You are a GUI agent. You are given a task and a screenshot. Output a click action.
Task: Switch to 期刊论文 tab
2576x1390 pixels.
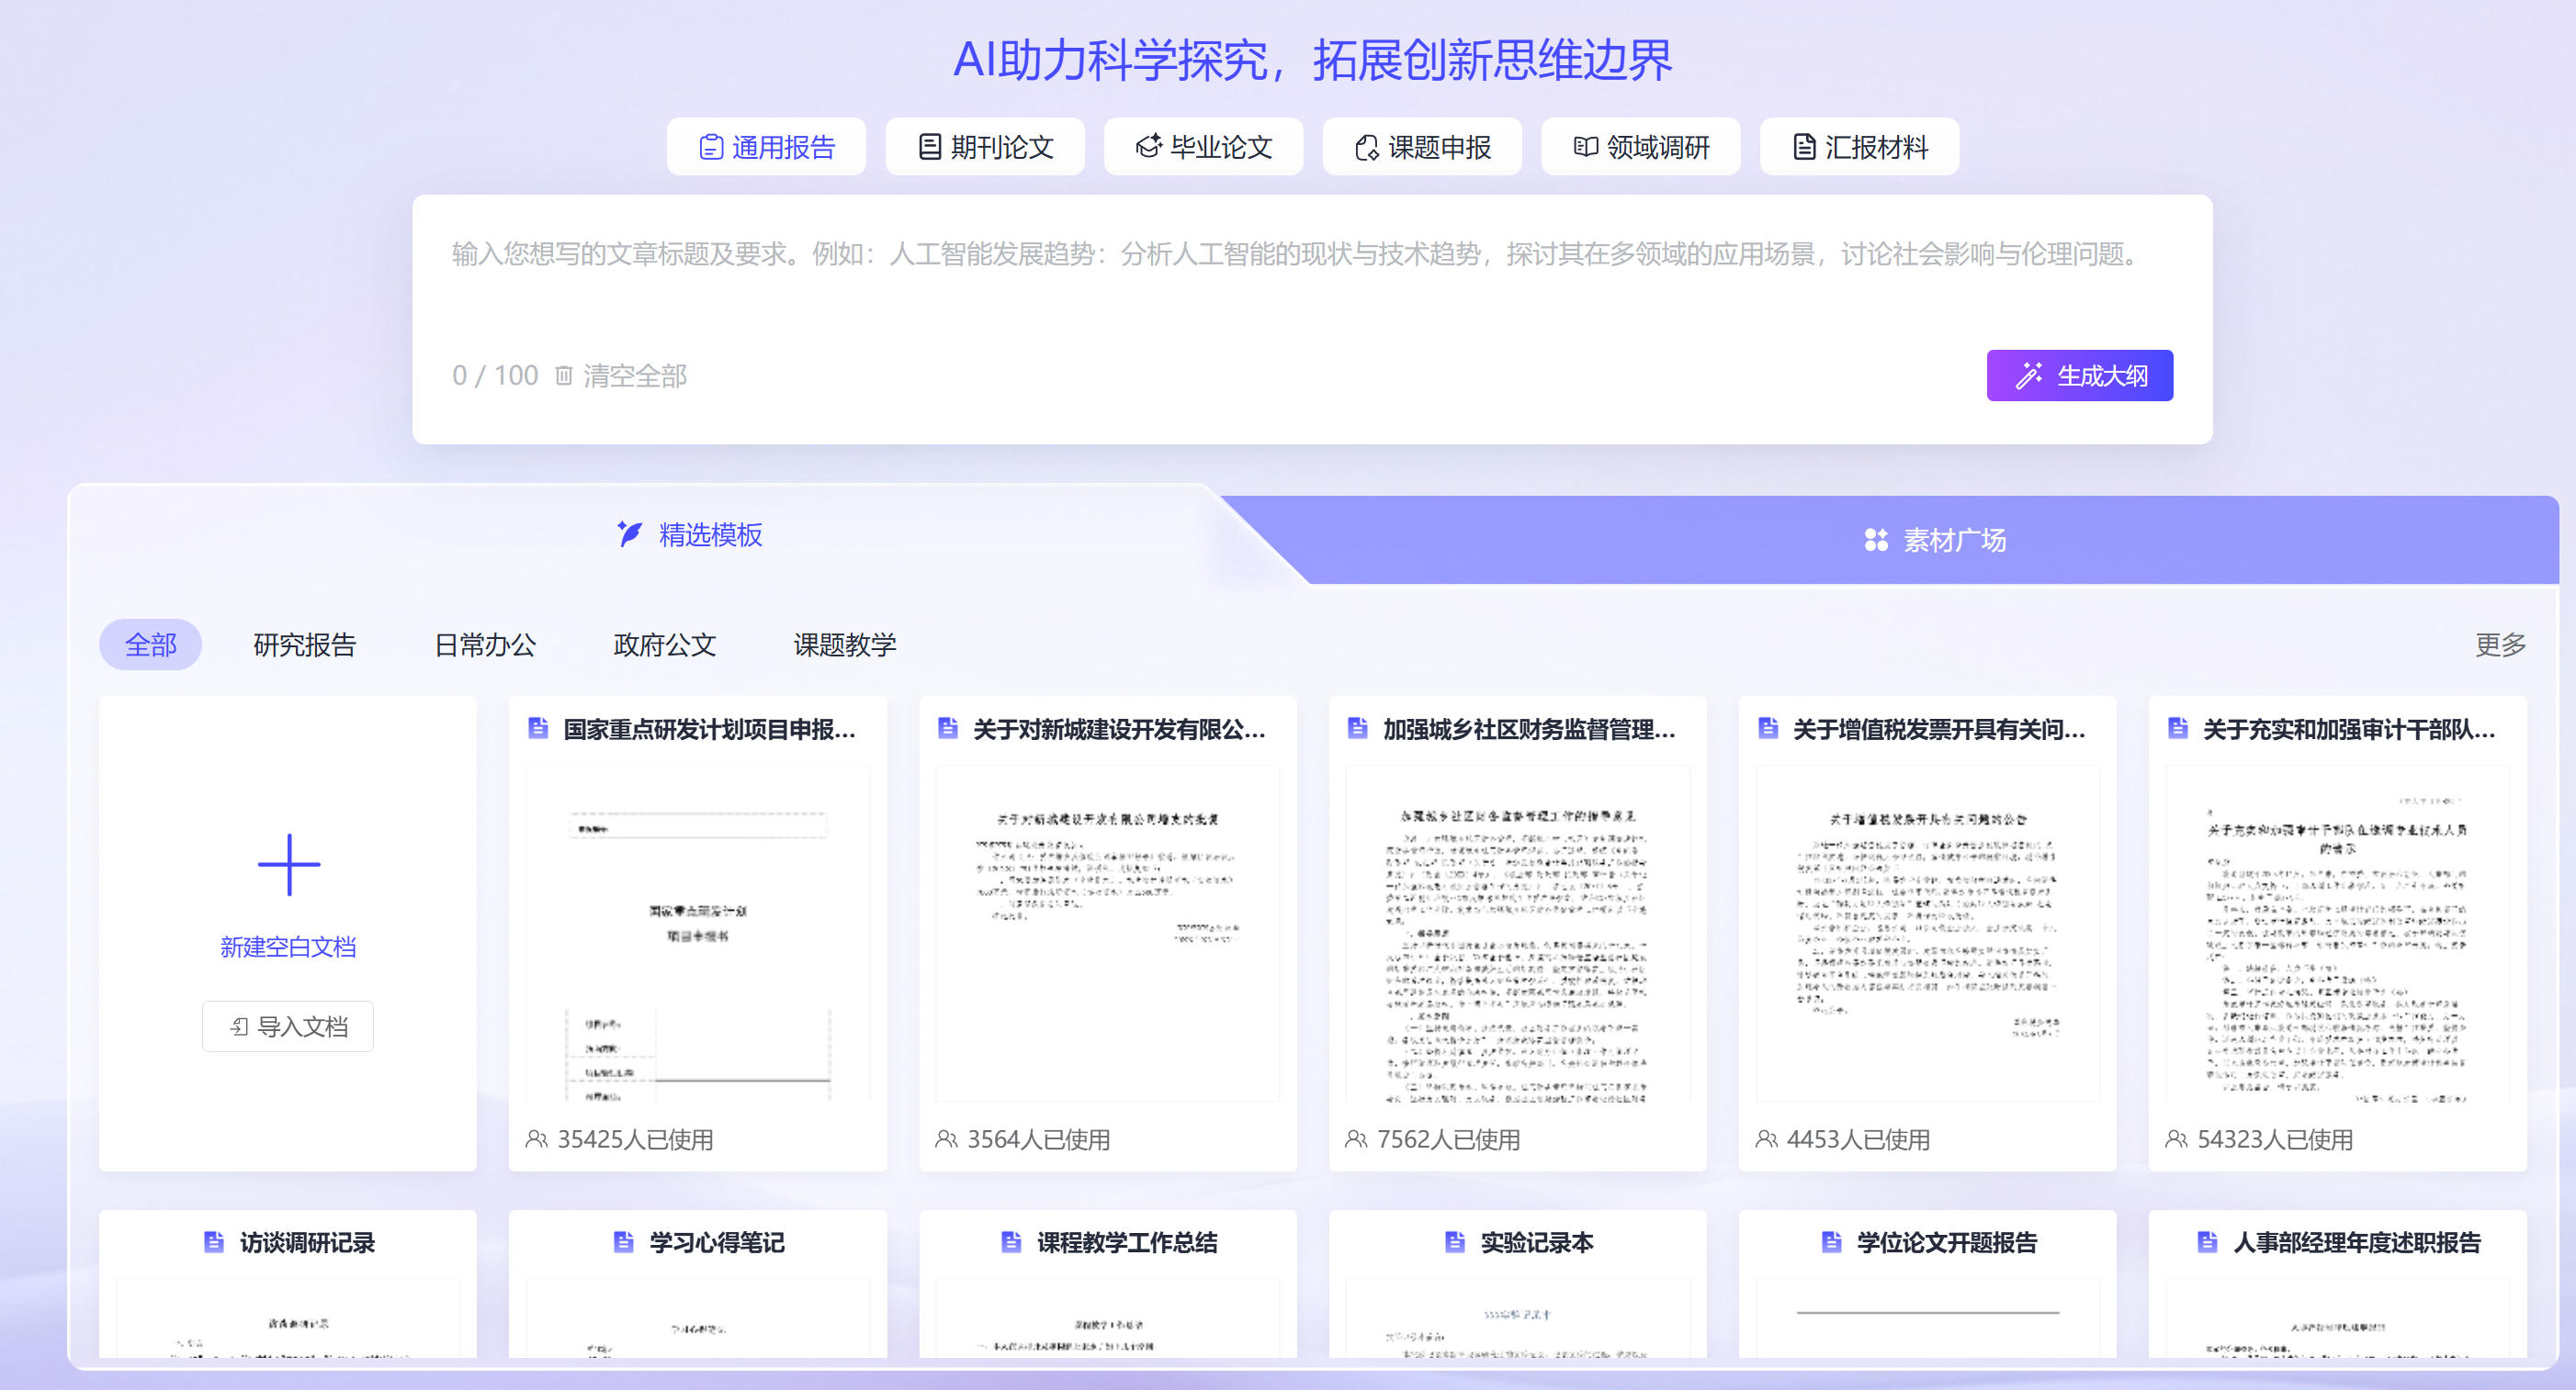tap(985, 147)
